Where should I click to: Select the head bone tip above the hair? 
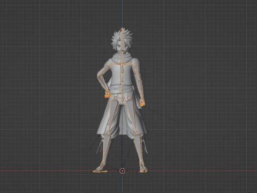[122, 29]
